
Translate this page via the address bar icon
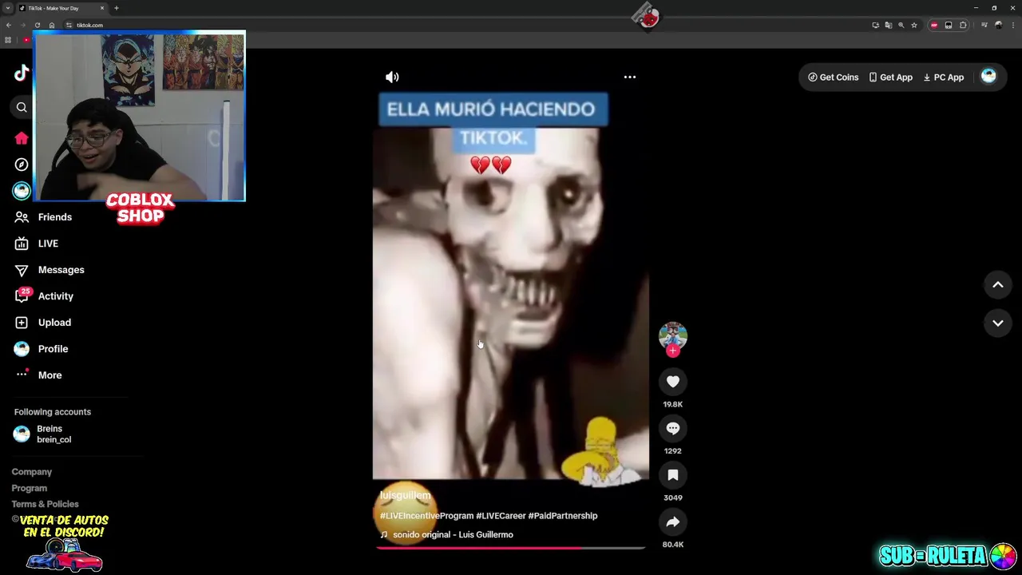889,25
